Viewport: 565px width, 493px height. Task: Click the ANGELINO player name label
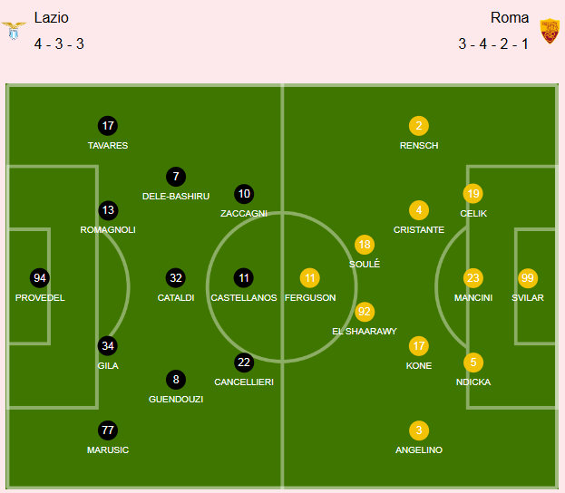tap(419, 449)
